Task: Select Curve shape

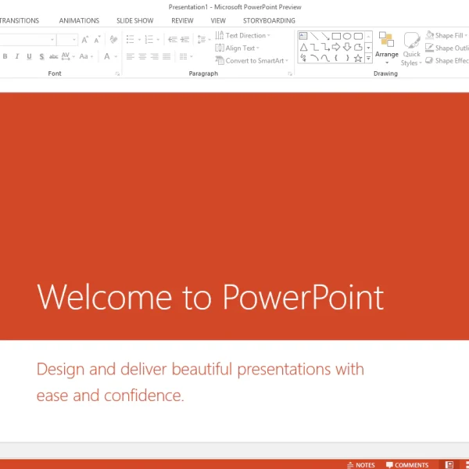Action: pyautogui.click(x=325, y=58)
